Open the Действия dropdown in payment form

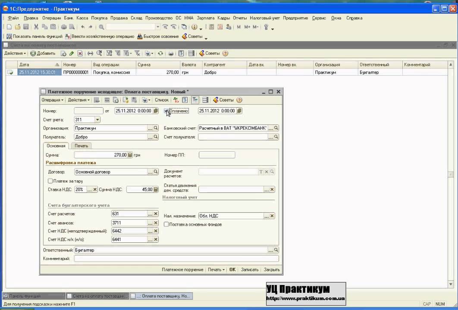pos(78,100)
